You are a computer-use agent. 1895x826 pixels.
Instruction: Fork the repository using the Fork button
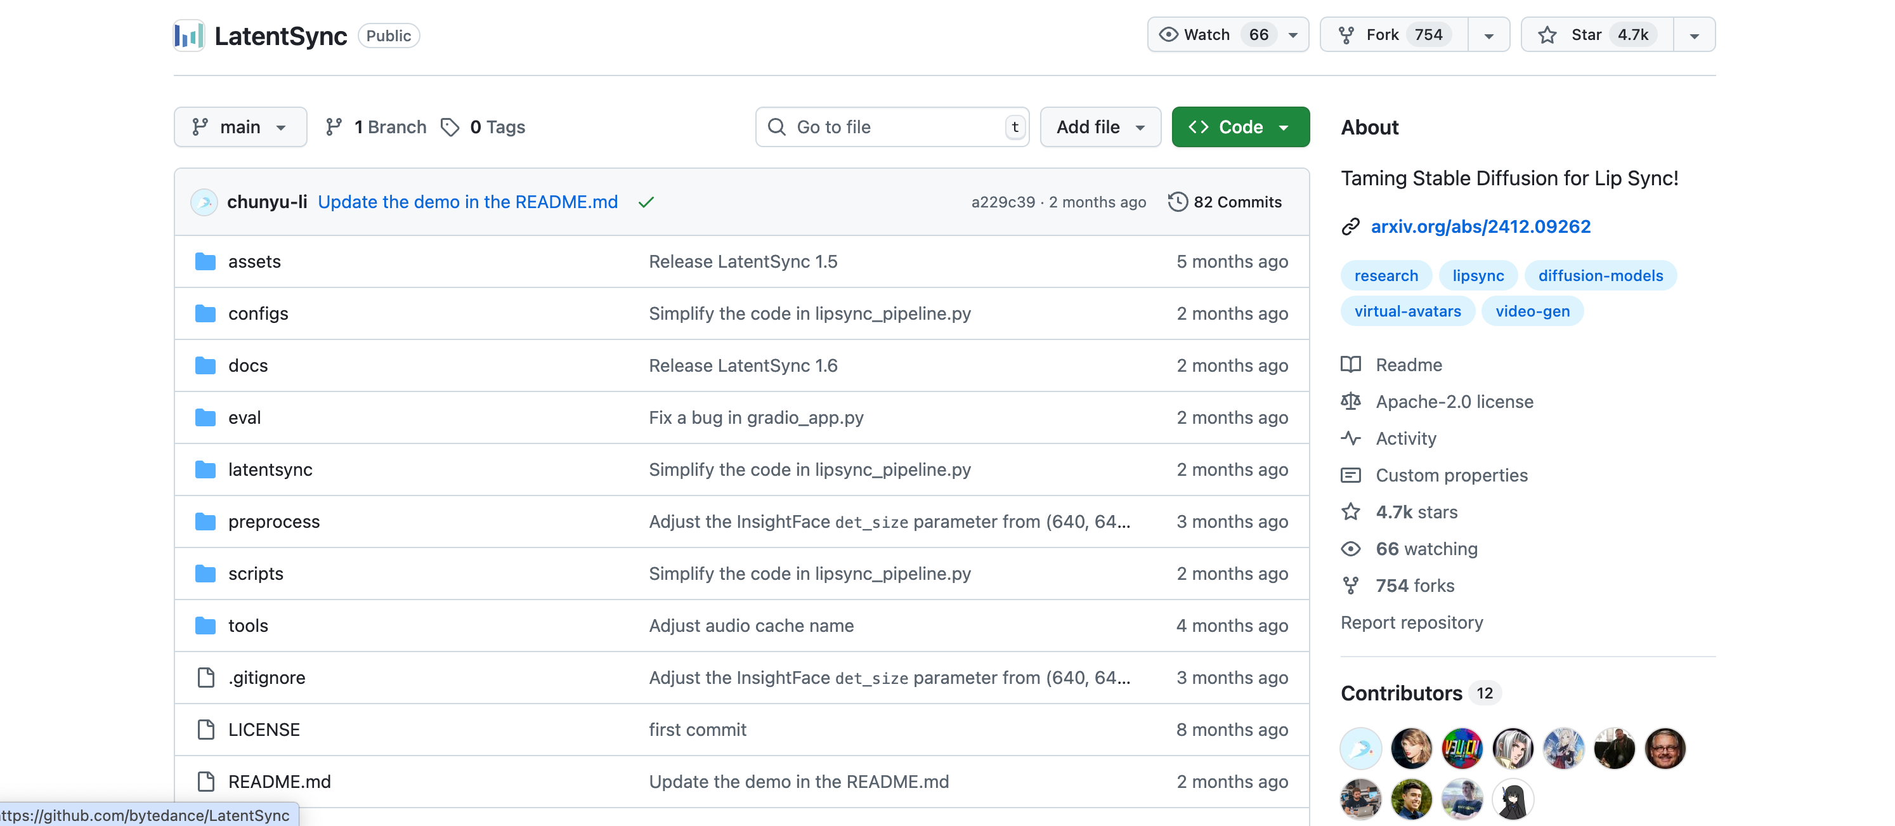(x=1394, y=35)
